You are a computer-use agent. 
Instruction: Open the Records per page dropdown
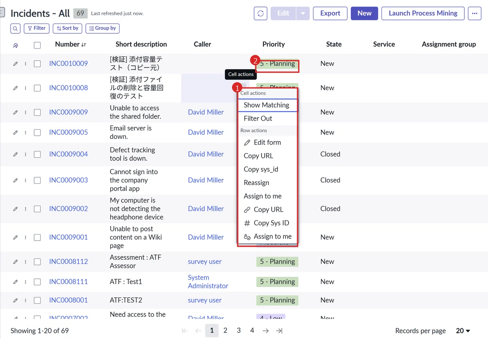[463, 331]
